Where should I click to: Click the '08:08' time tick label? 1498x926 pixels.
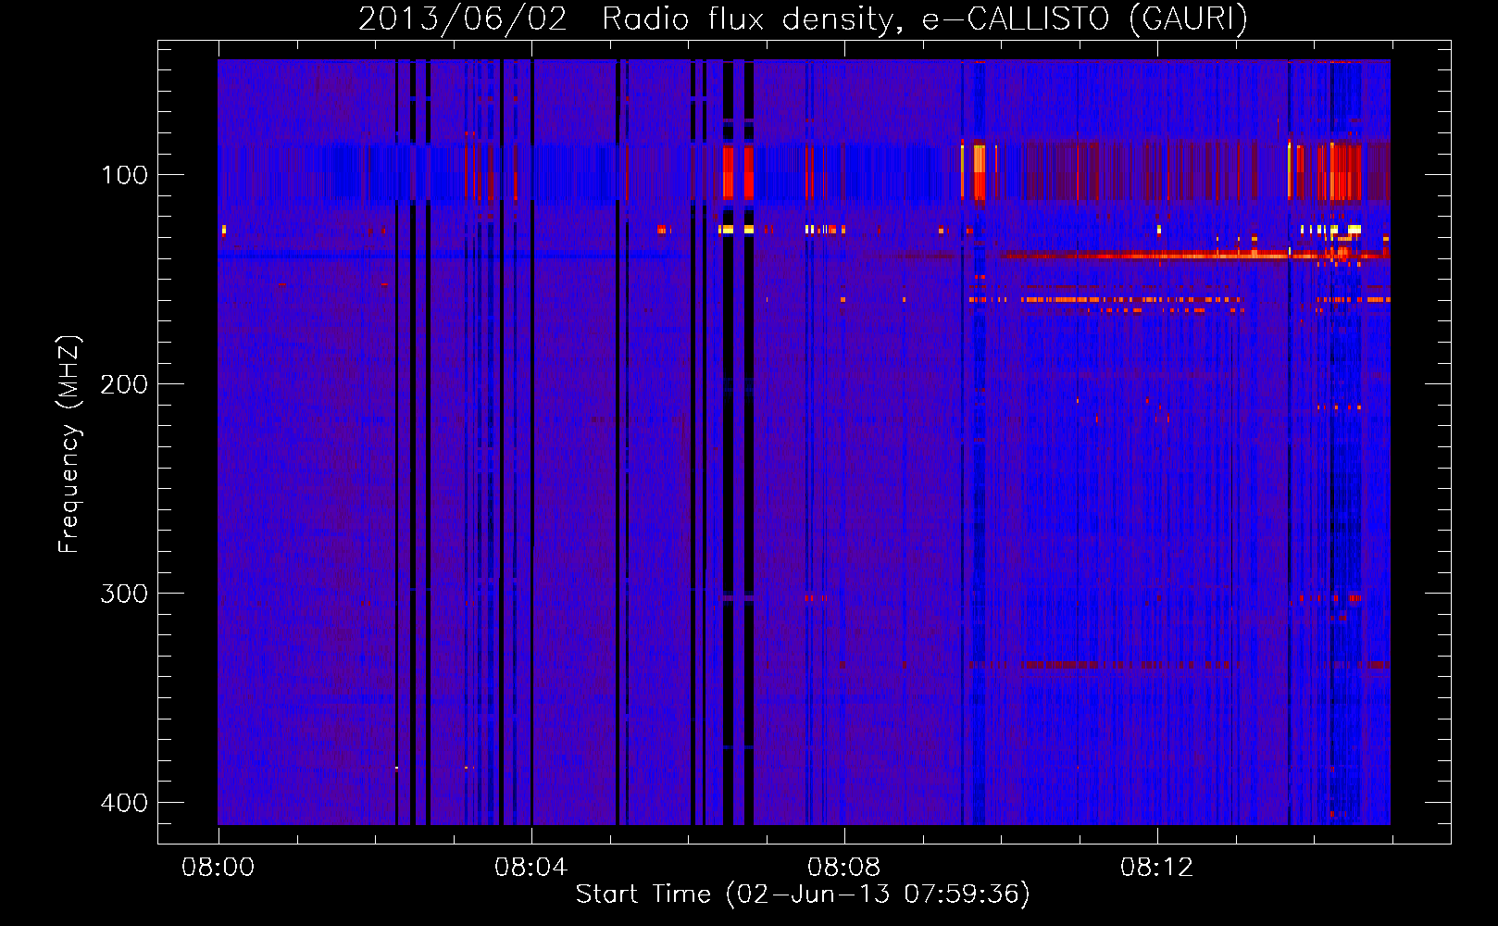(x=843, y=868)
